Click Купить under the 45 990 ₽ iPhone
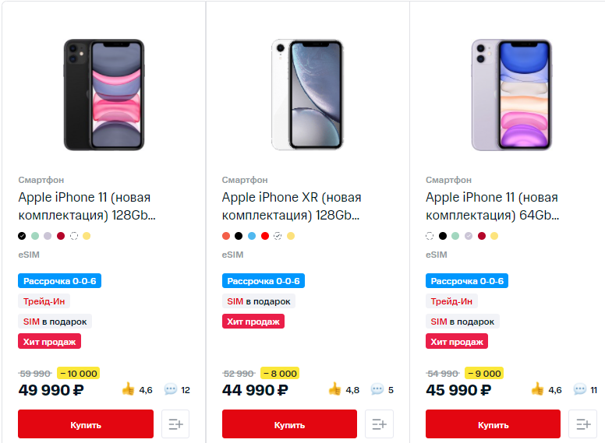The height and width of the screenshot is (443, 605). coord(493,424)
